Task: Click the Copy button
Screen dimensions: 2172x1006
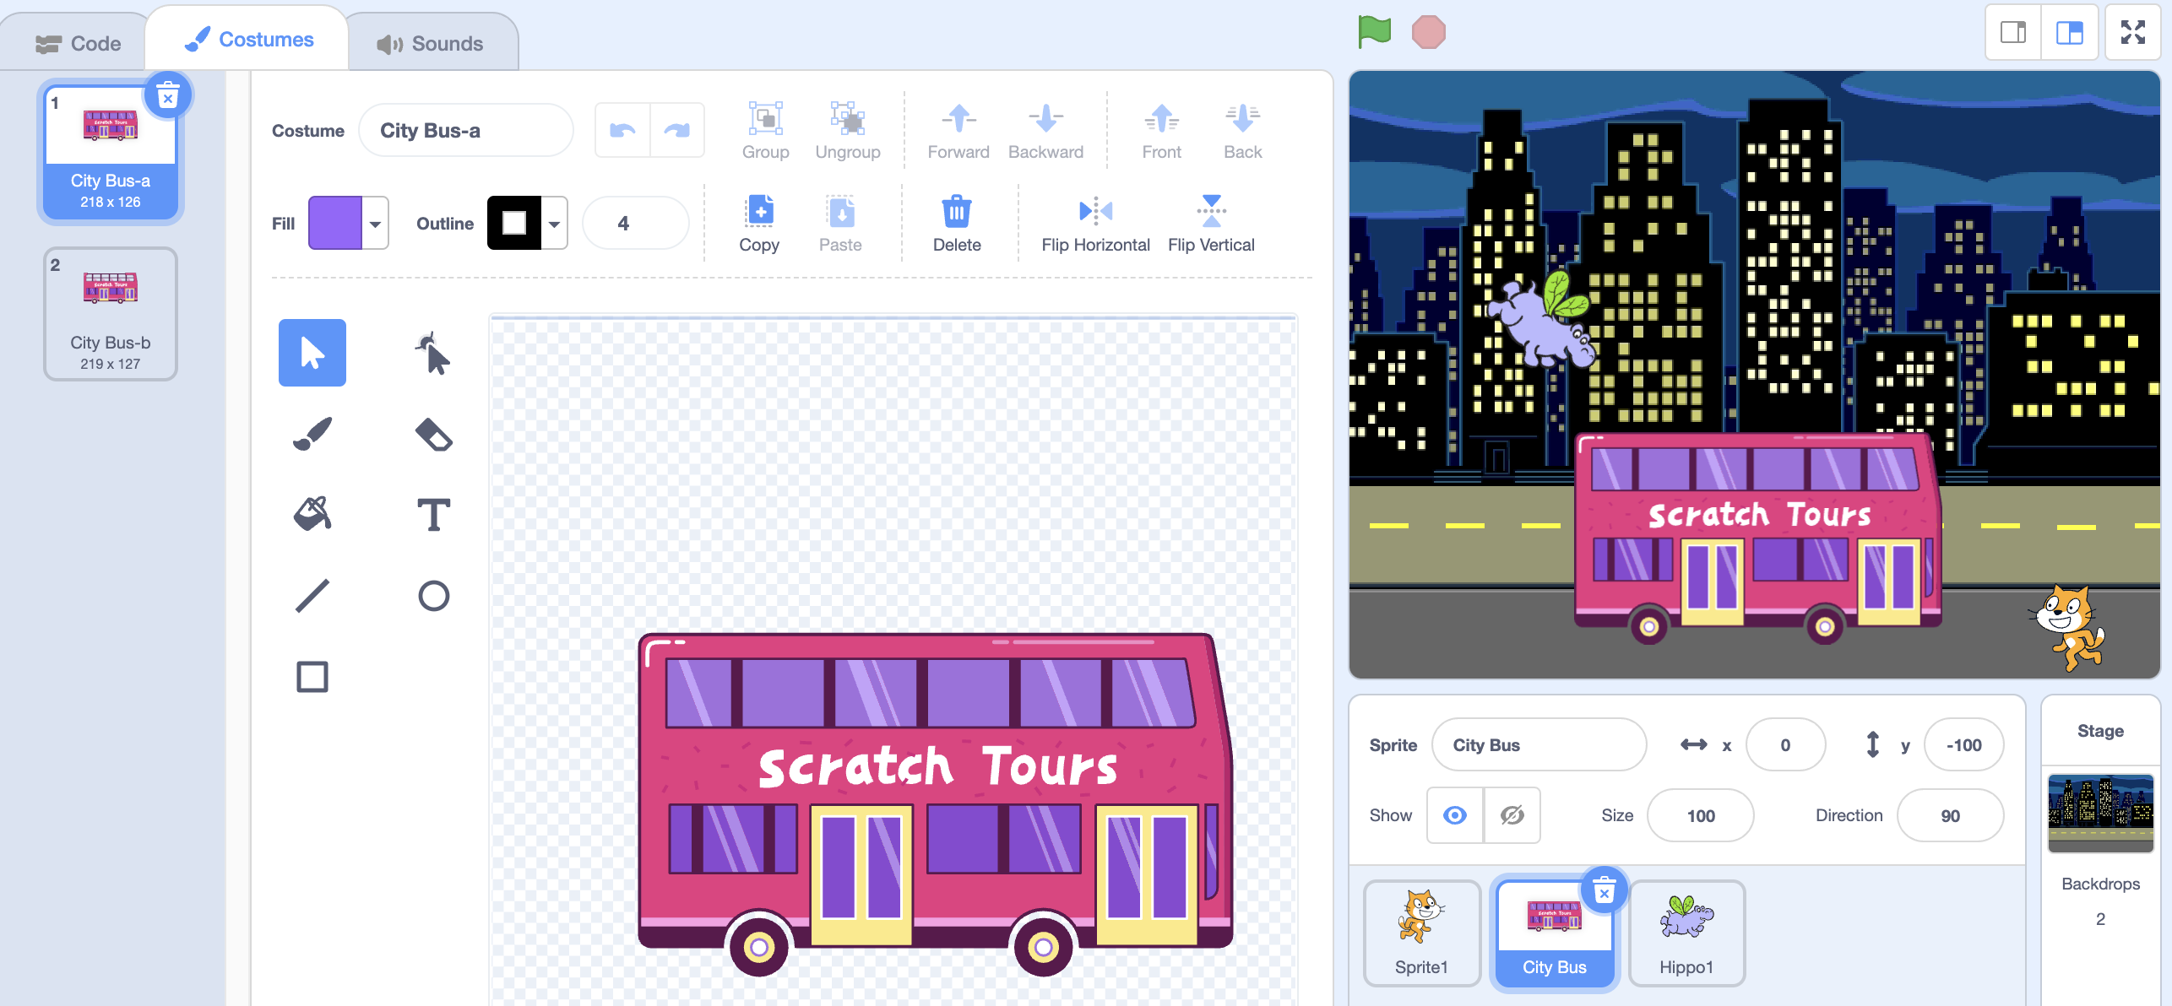Action: click(759, 224)
